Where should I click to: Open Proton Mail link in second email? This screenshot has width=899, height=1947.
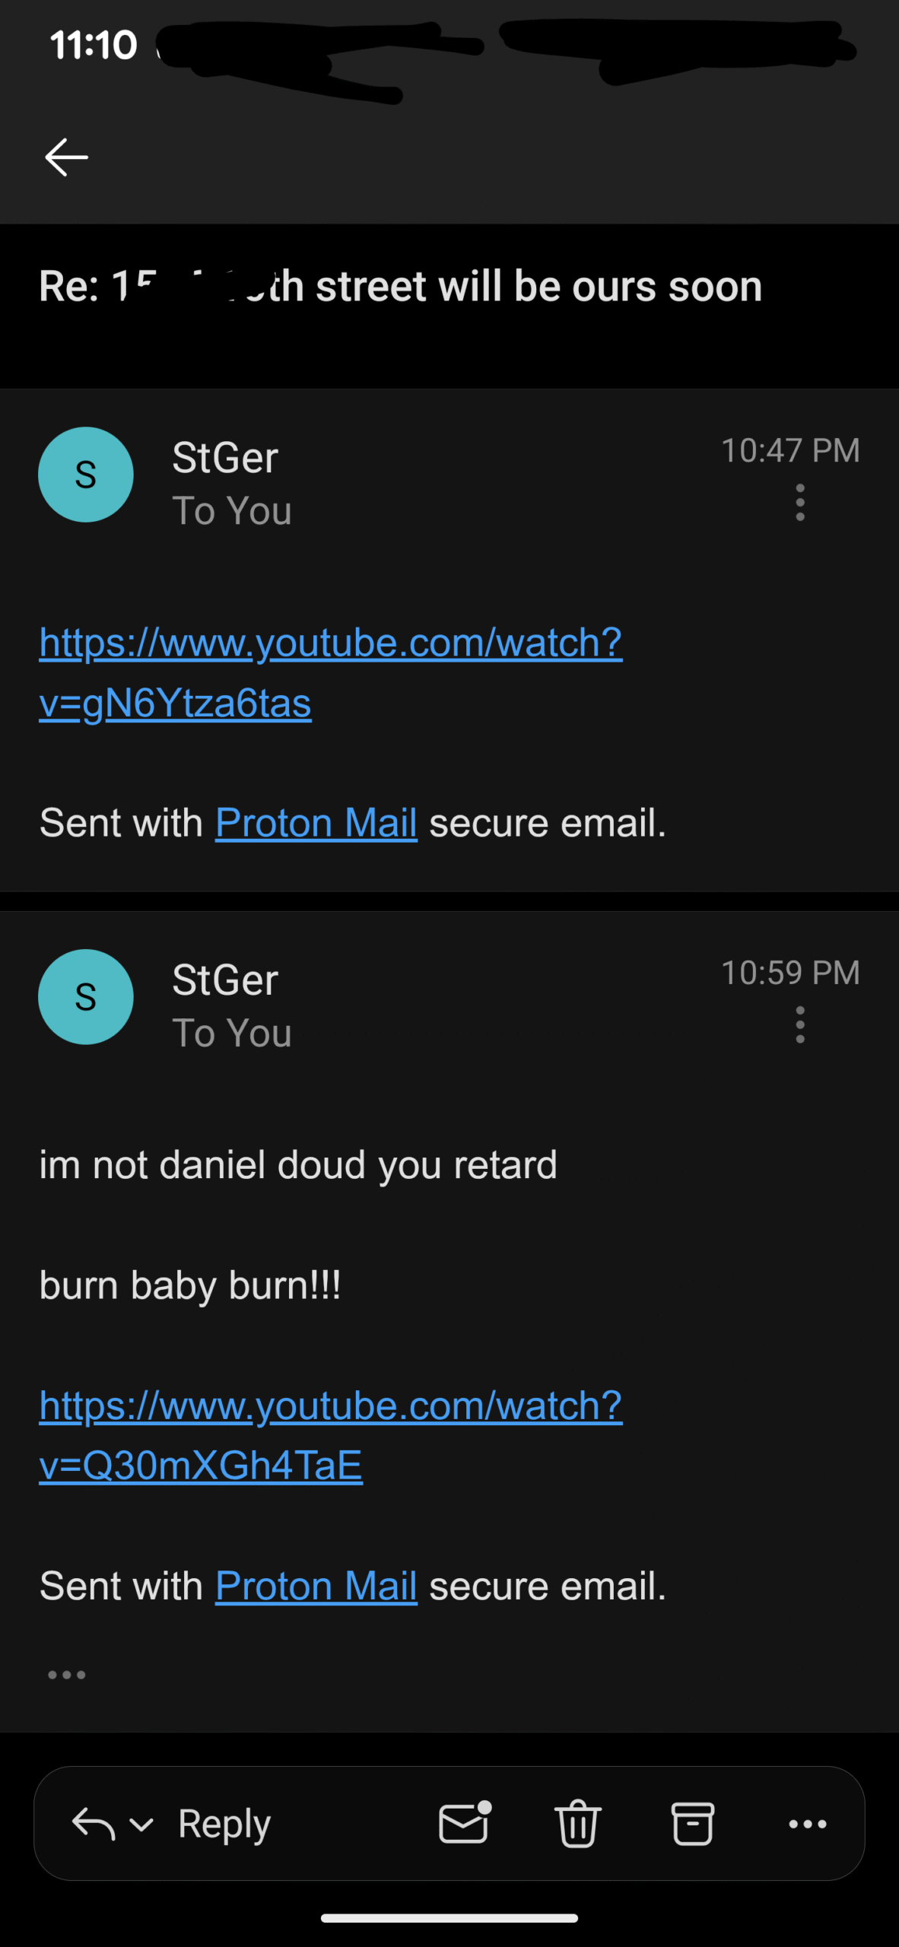click(x=316, y=1587)
